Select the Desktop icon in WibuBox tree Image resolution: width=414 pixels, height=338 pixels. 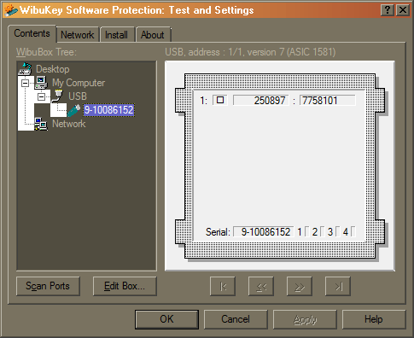[25, 69]
